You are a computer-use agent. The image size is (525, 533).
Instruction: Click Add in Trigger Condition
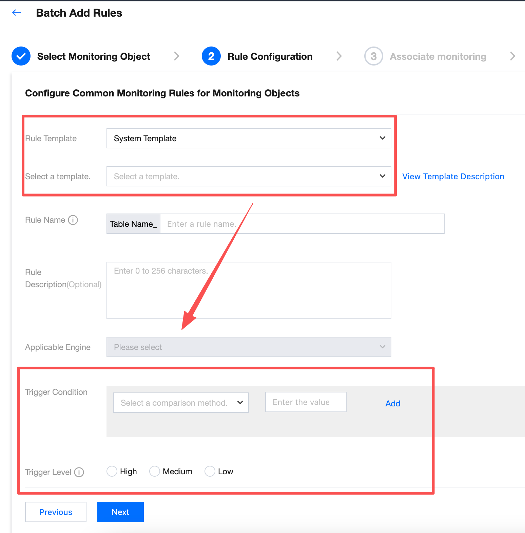pyautogui.click(x=393, y=403)
